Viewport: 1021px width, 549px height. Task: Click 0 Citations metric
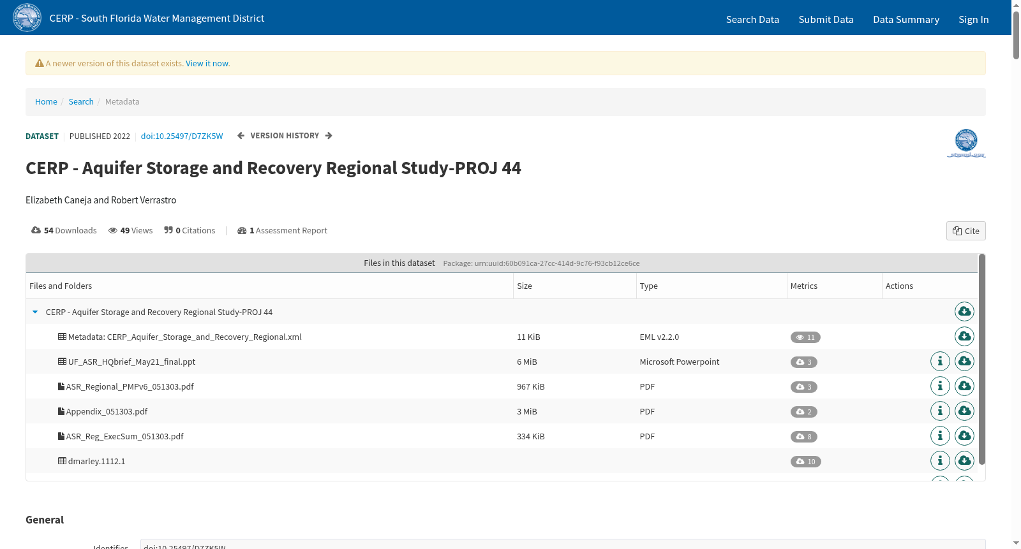point(190,230)
